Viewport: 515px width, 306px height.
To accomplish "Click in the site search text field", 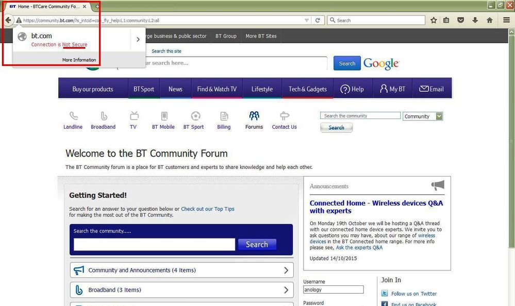I will [x=236, y=63].
